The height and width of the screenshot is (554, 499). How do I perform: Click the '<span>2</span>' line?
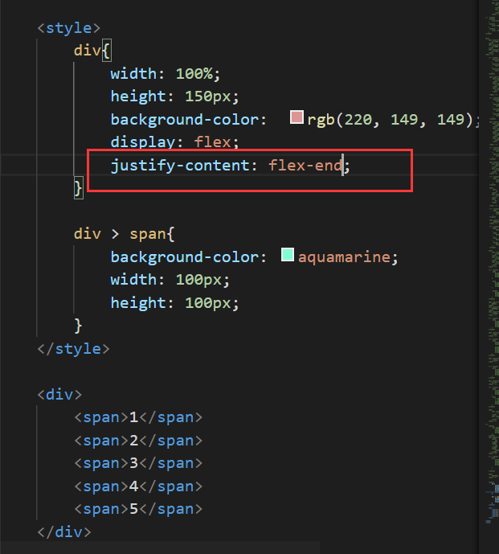(x=138, y=441)
